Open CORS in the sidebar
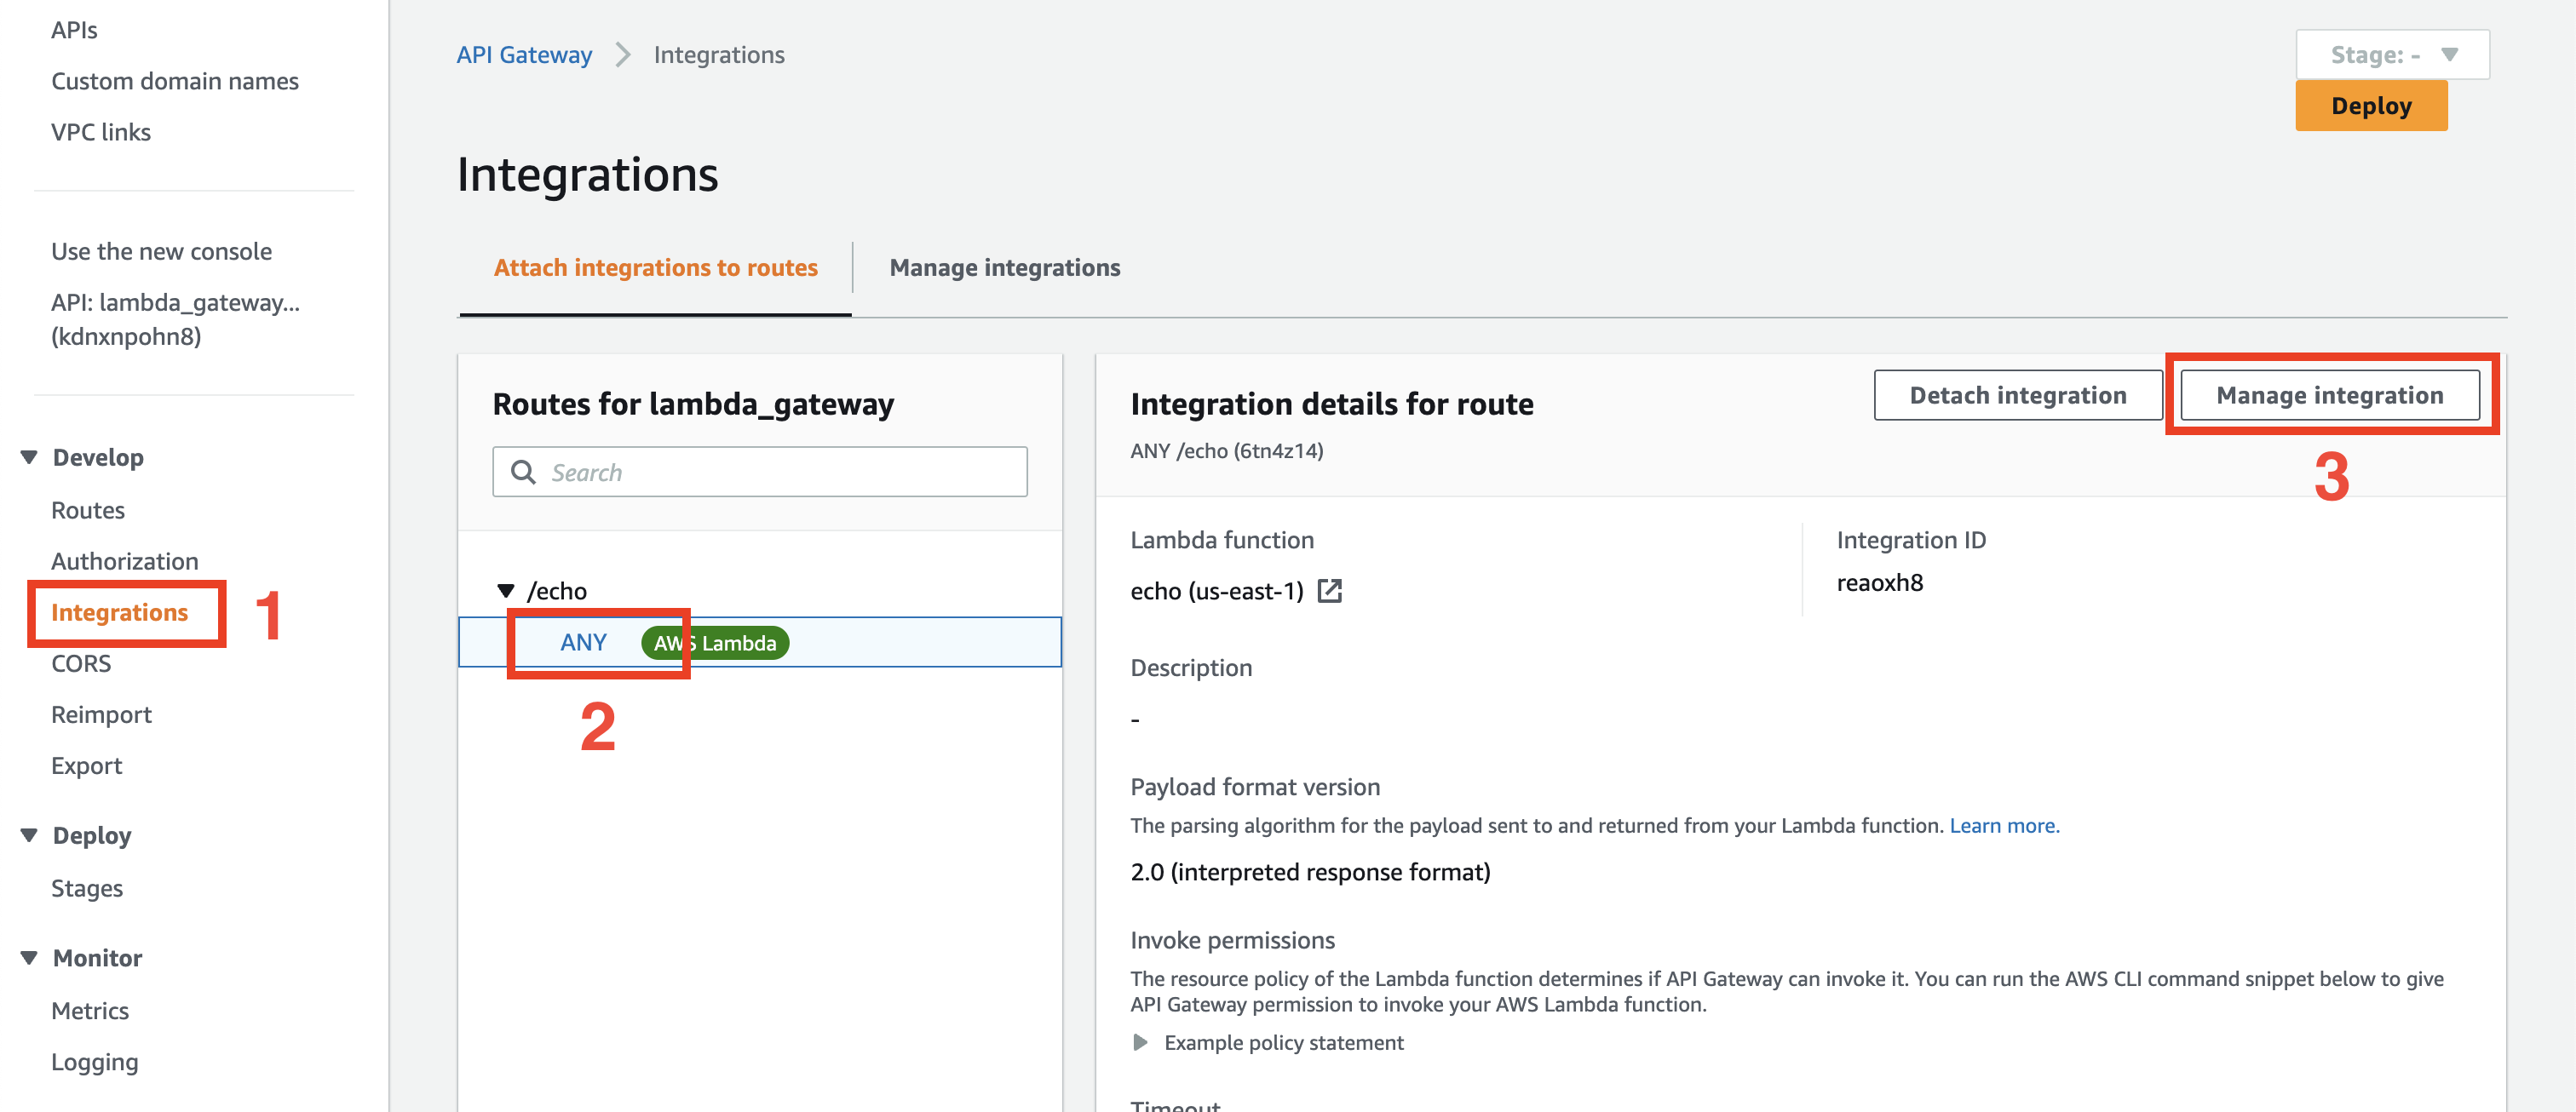Screen dimensions: 2576x1112 81,663
